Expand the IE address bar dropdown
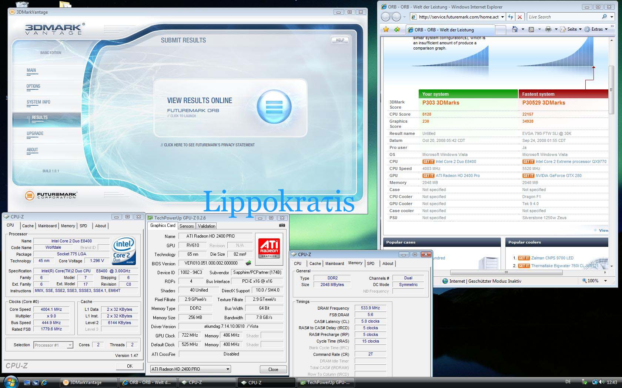Viewport: 622px width, 388px height. (x=502, y=17)
